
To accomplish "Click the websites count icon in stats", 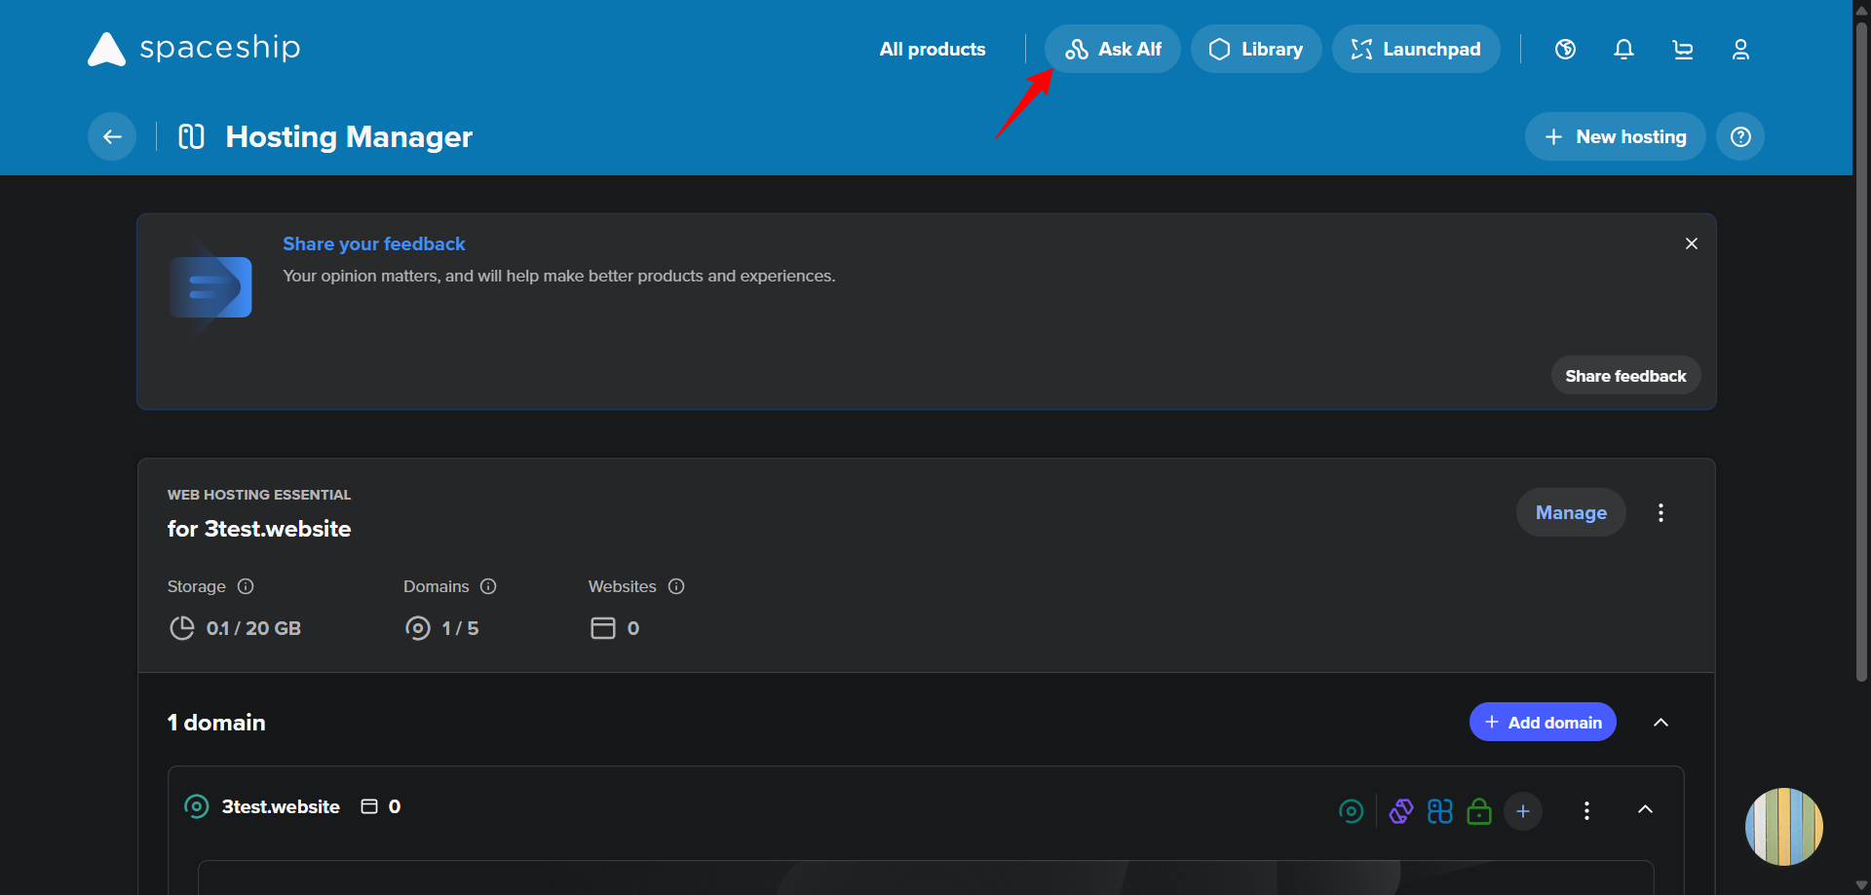I will (603, 628).
